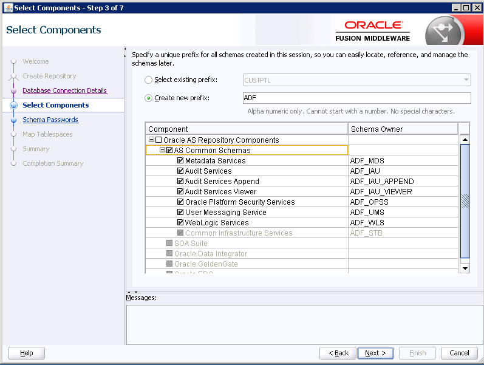Select the ADF_MDS schema owner cell
This screenshot has width=484, height=365.
pyautogui.click(x=403, y=160)
